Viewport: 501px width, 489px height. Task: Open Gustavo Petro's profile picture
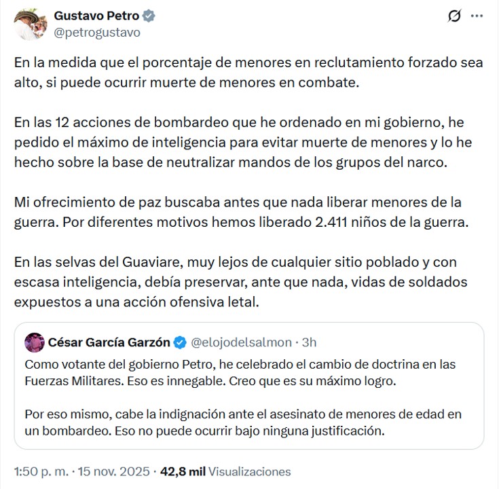tap(29, 24)
